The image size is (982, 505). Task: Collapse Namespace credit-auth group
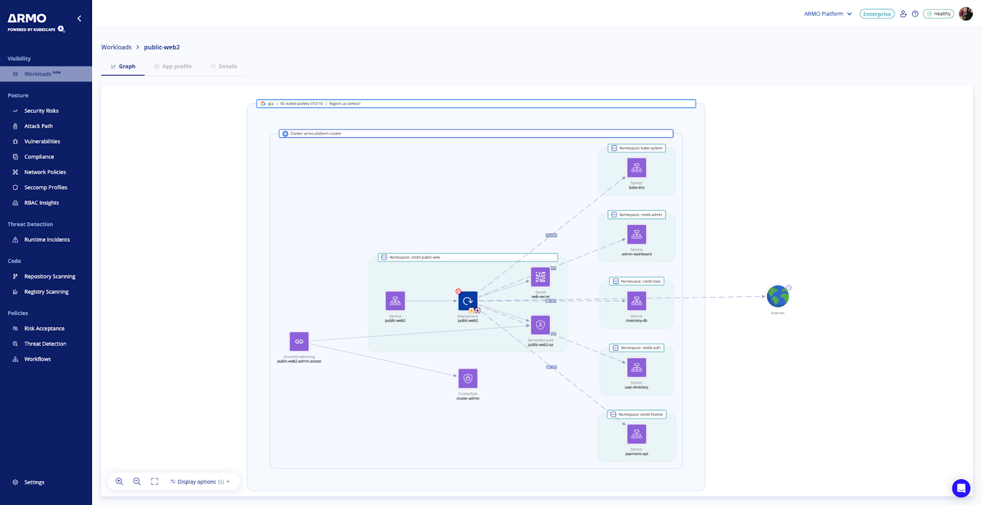(615, 348)
